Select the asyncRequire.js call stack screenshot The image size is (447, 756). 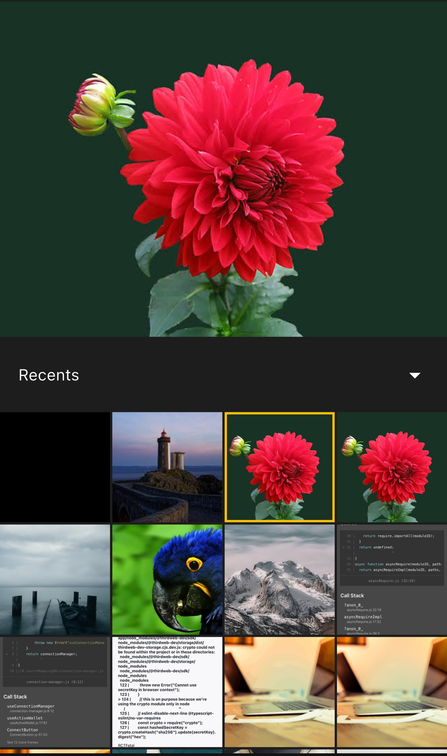point(392,579)
